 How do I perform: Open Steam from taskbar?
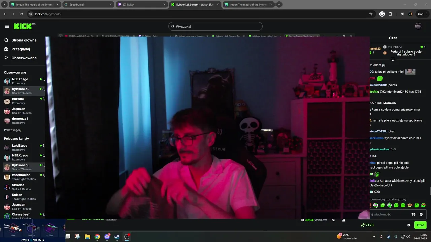(117, 237)
